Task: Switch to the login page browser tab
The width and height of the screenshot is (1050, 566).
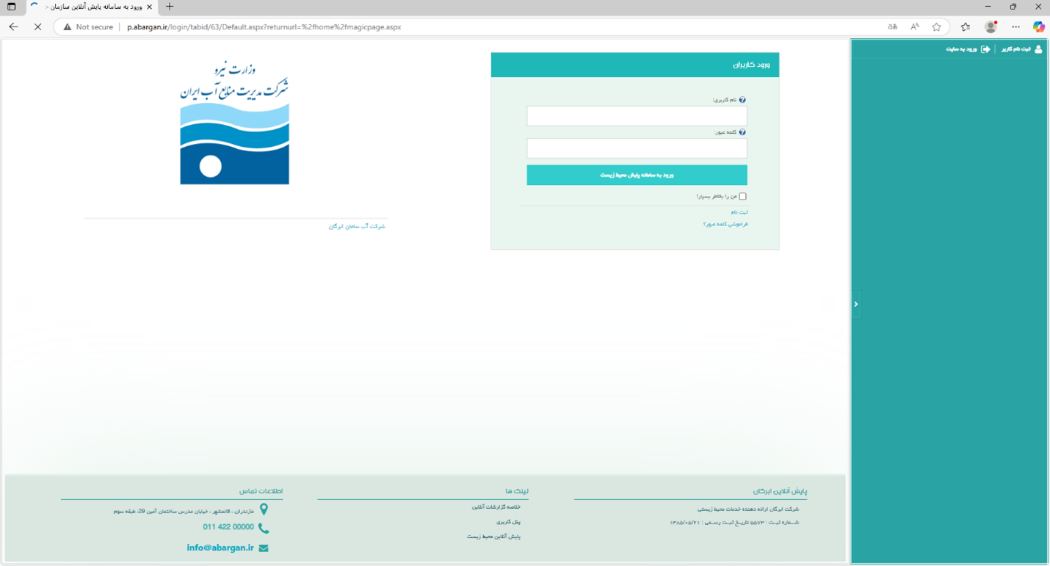Action: point(92,7)
